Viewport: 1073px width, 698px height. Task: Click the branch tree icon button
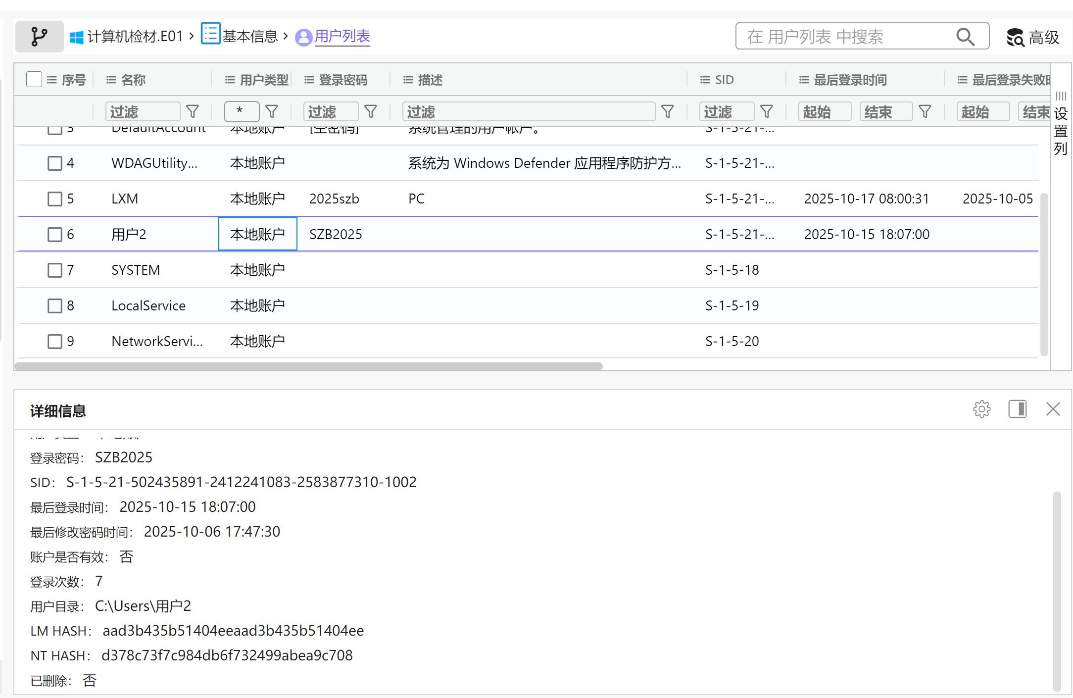tap(39, 37)
